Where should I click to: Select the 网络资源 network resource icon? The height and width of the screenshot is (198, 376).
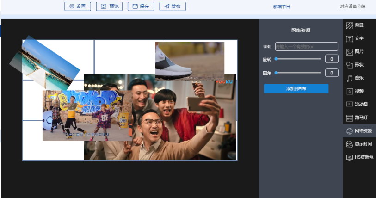(350, 131)
